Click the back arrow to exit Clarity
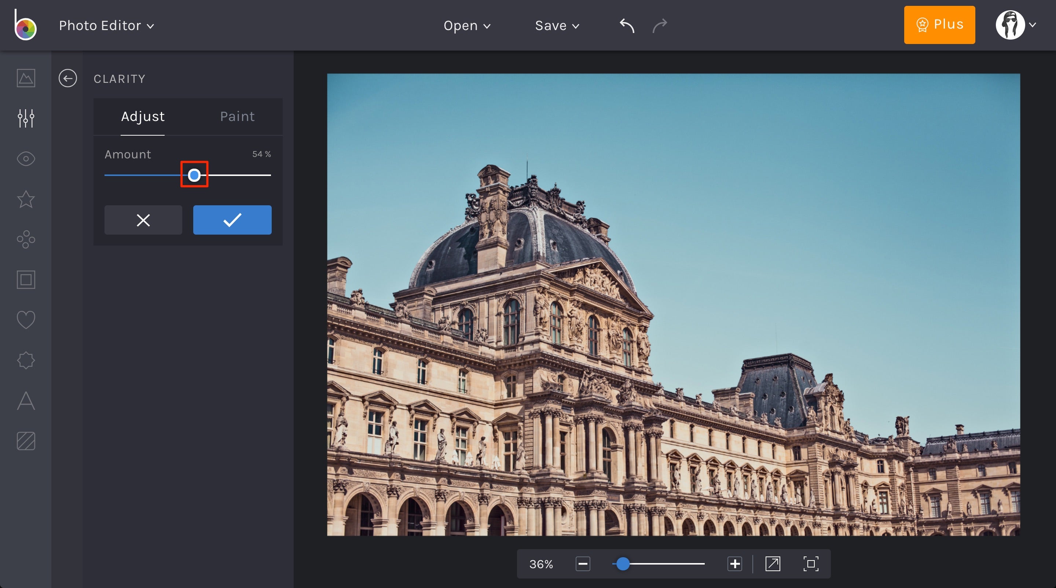Screen dimensions: 1056x588 pyautogui.click(x=67, y=78)
